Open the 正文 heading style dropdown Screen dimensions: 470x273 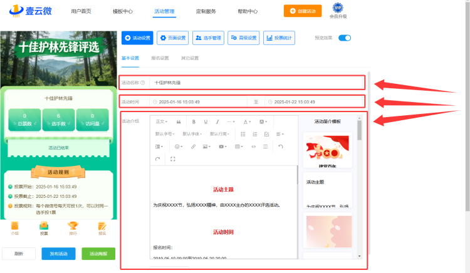162,122
